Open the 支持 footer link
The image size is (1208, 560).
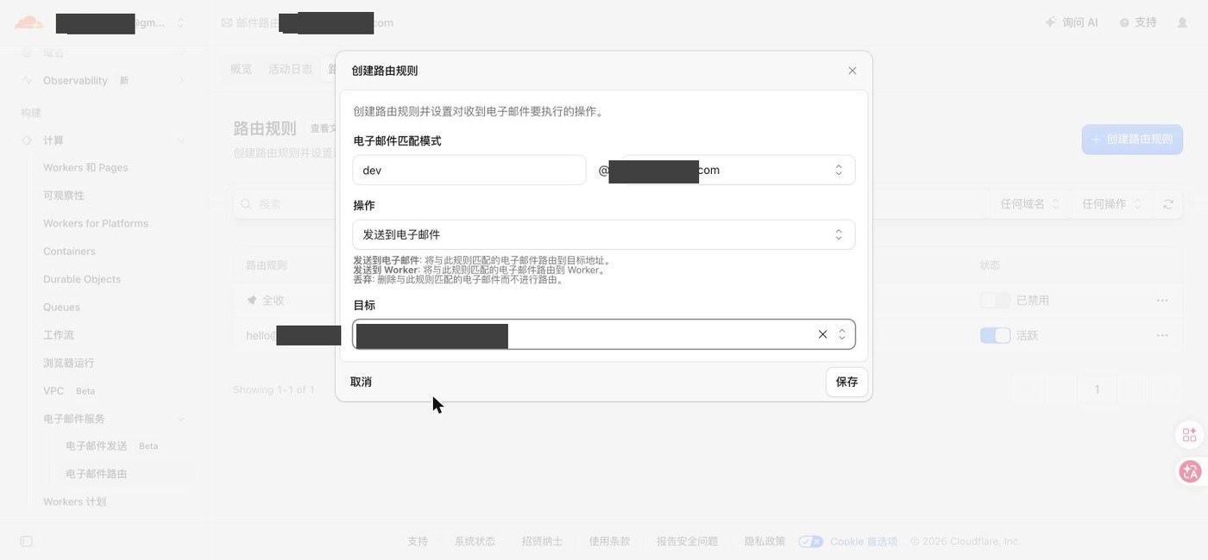pos(418,541)
